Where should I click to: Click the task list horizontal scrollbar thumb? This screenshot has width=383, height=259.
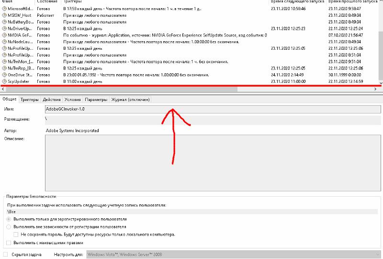[x=121, y=89]
